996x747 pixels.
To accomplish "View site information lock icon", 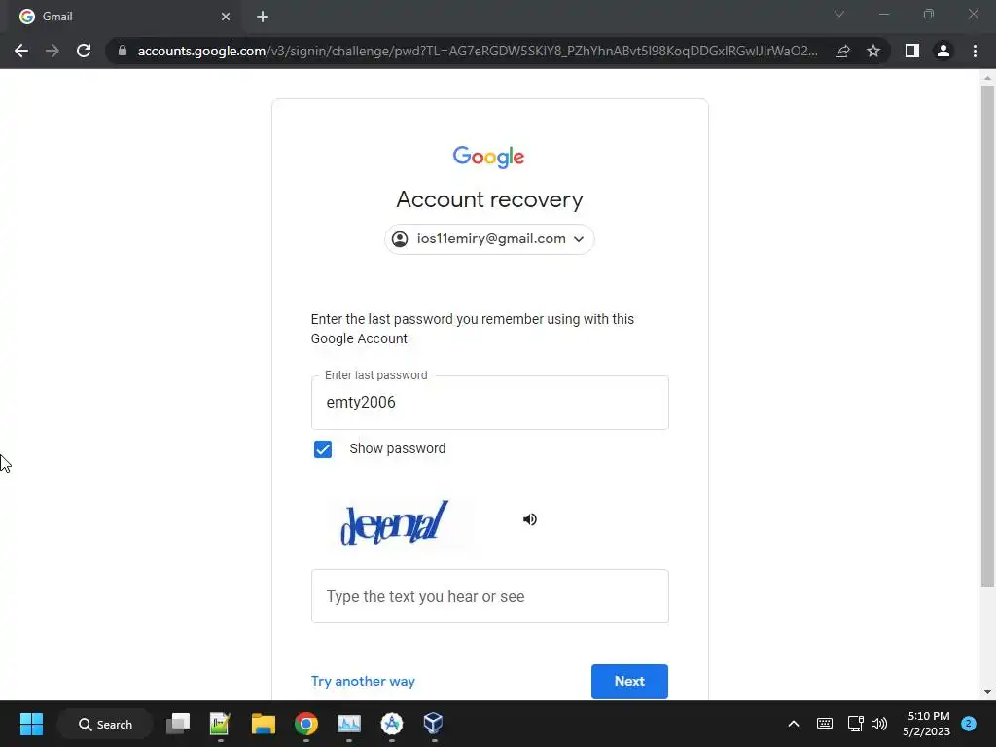I will 123,51.
